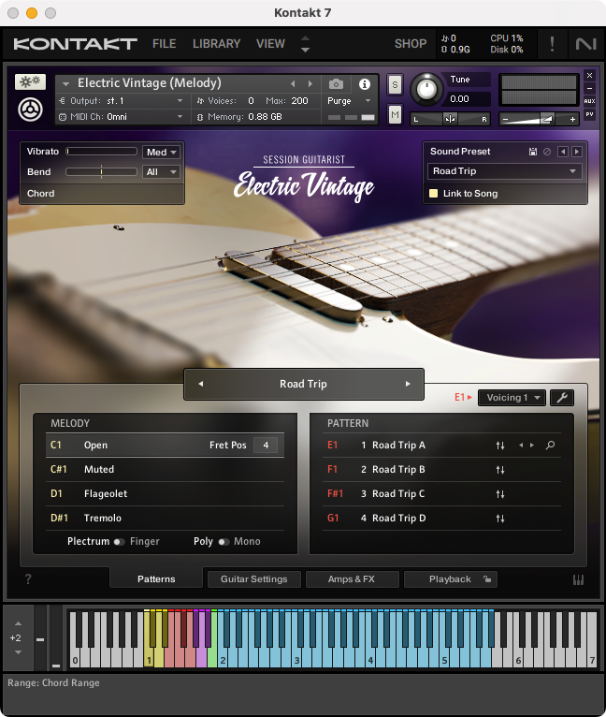Select the Flageolet articulation row
The image size is (606, 717).
tap(165, 493)
